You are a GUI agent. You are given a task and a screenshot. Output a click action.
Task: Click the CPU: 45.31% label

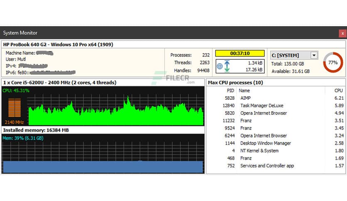click(16, 91)
